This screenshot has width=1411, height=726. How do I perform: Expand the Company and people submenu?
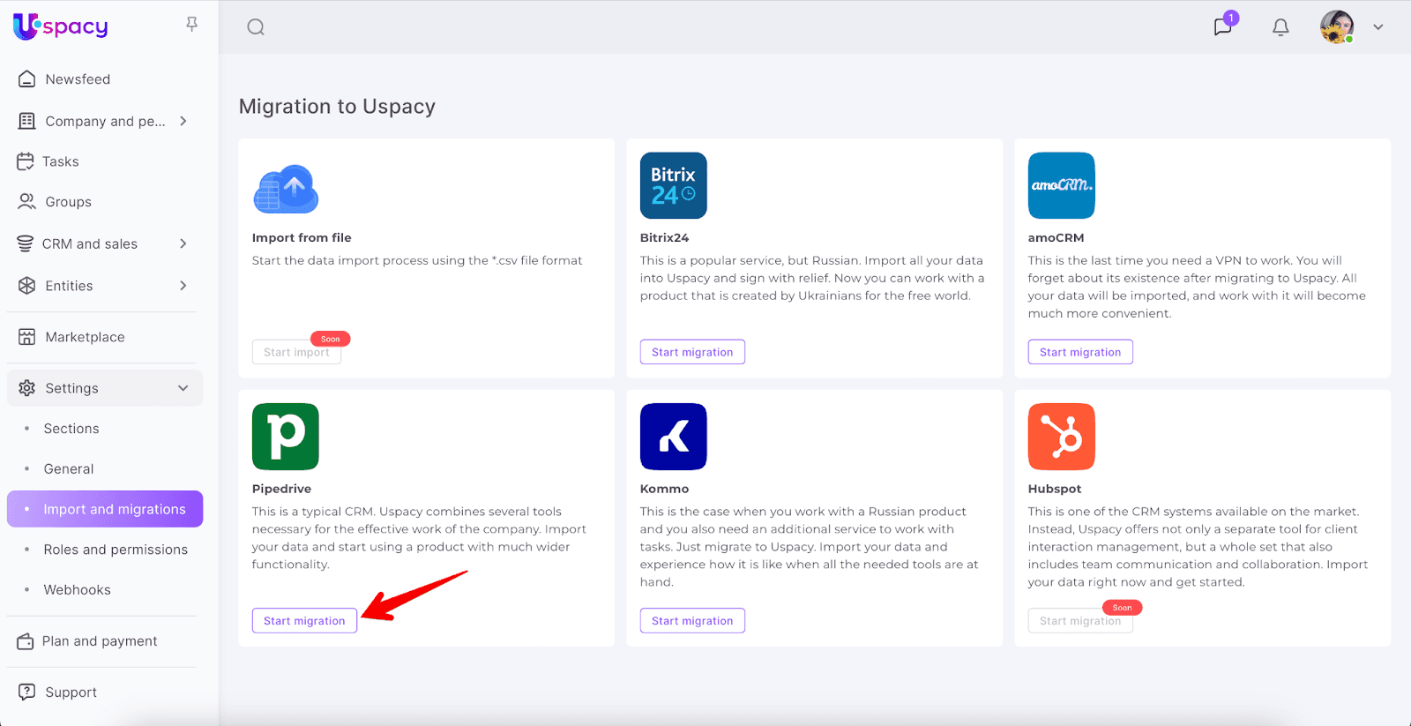coord(183,121)
